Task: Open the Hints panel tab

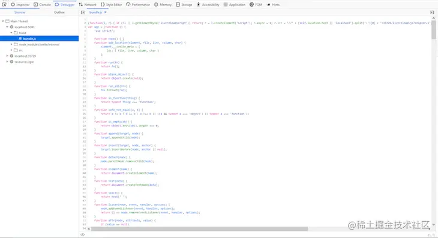Action: (x=273, y=4)
